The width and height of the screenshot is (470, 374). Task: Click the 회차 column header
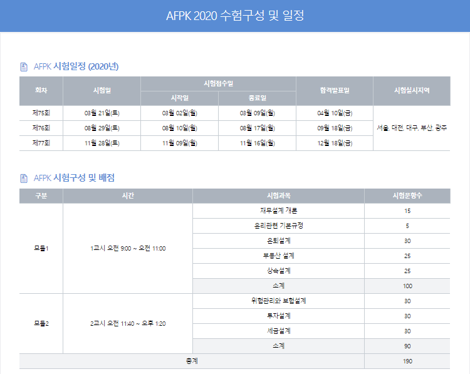point(41,90)
